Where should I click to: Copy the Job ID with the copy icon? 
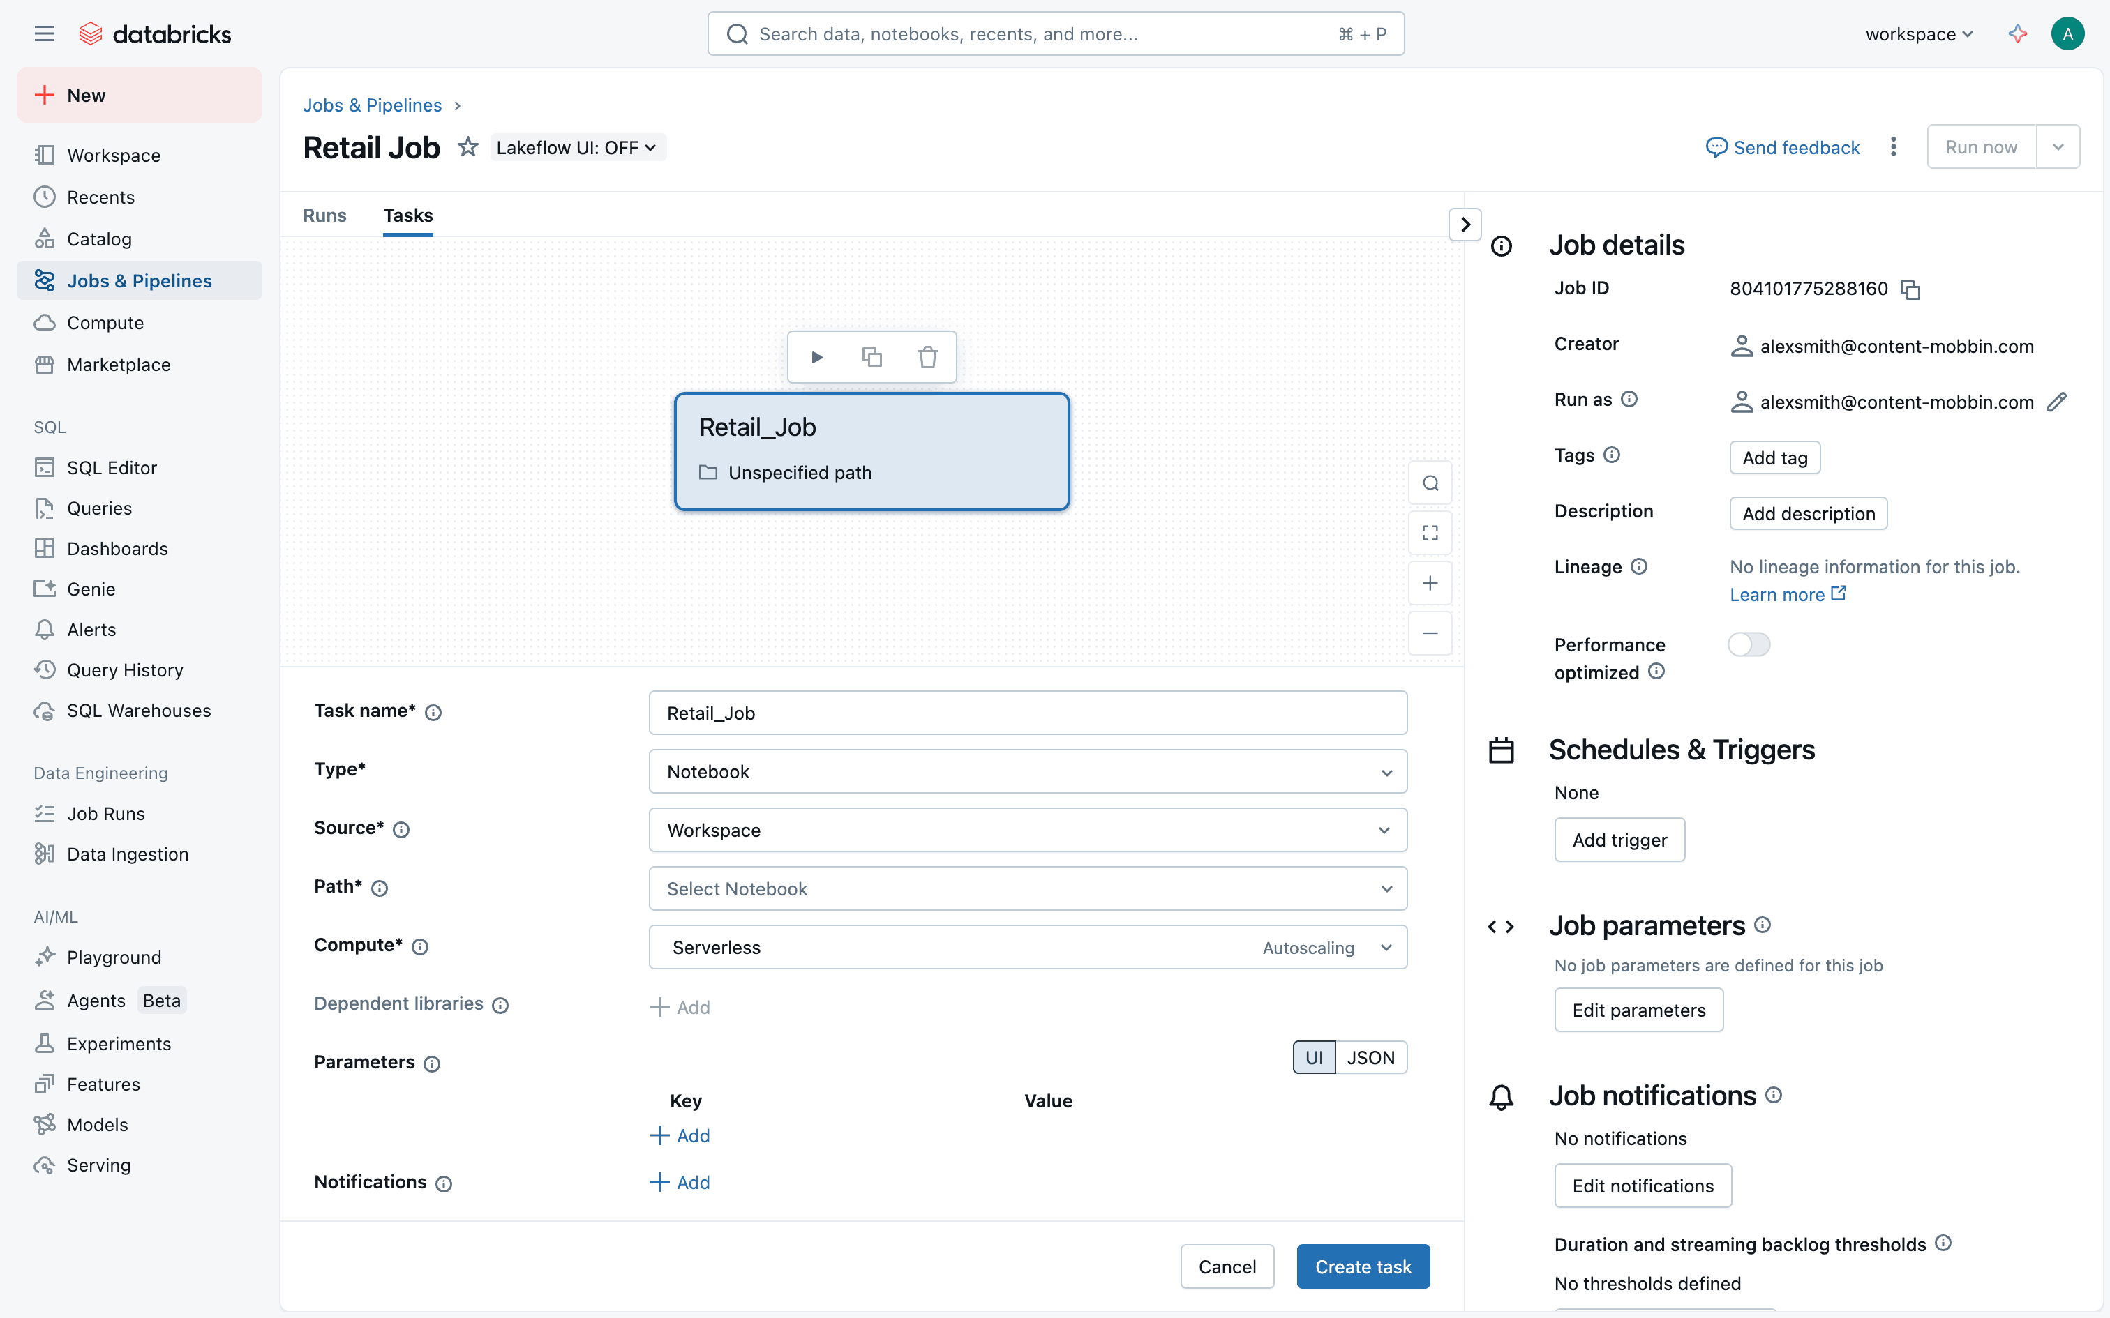click(x=1910, y=289)
